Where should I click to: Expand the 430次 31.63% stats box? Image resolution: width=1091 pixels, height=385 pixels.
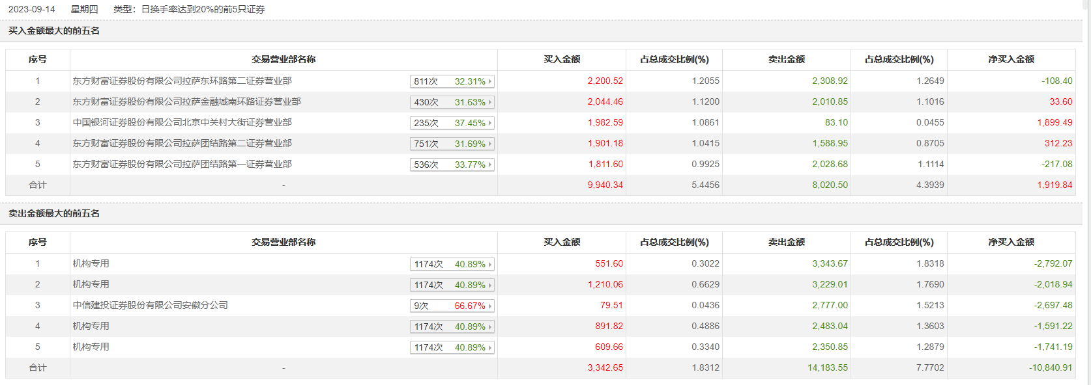coord(490,103)
